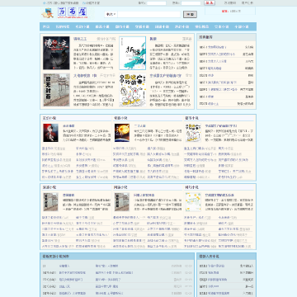Viewport: 297px width, 297px height.
Task: Click the 搜索 search button
Action: click(x=190, y=14)
